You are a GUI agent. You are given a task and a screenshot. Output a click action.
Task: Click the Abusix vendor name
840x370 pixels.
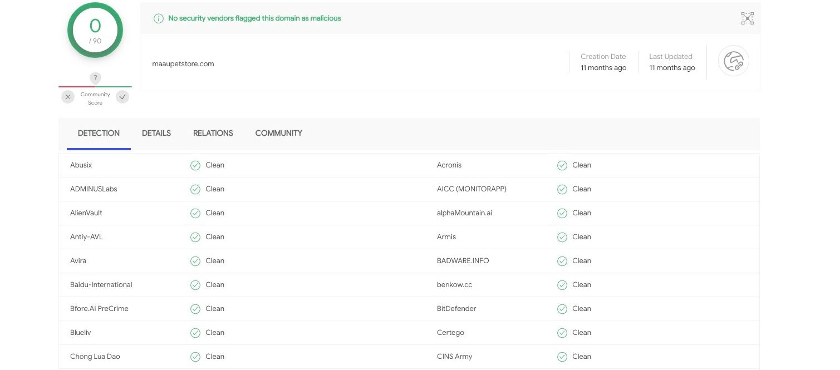click(81, 165)
